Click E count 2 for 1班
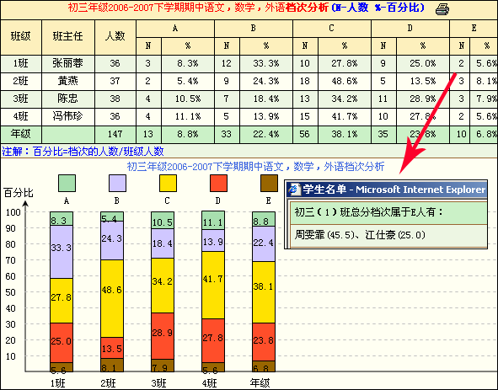Screen dimensions: 498x390 coord(461,63)
